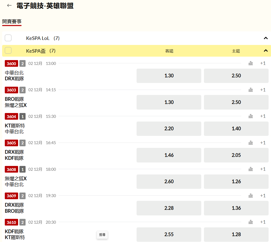The width and height of the screenshot is (271, 242).
Task: Click the 16:45 match time
Action: (x=51, y=143)
